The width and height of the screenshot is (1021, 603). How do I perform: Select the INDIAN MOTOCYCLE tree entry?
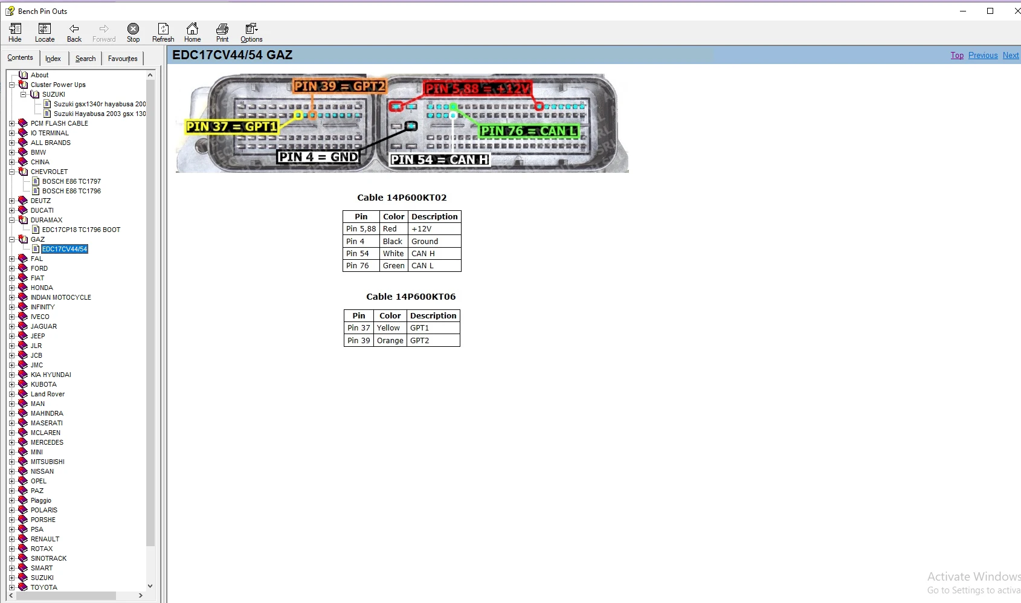point(61,297)
